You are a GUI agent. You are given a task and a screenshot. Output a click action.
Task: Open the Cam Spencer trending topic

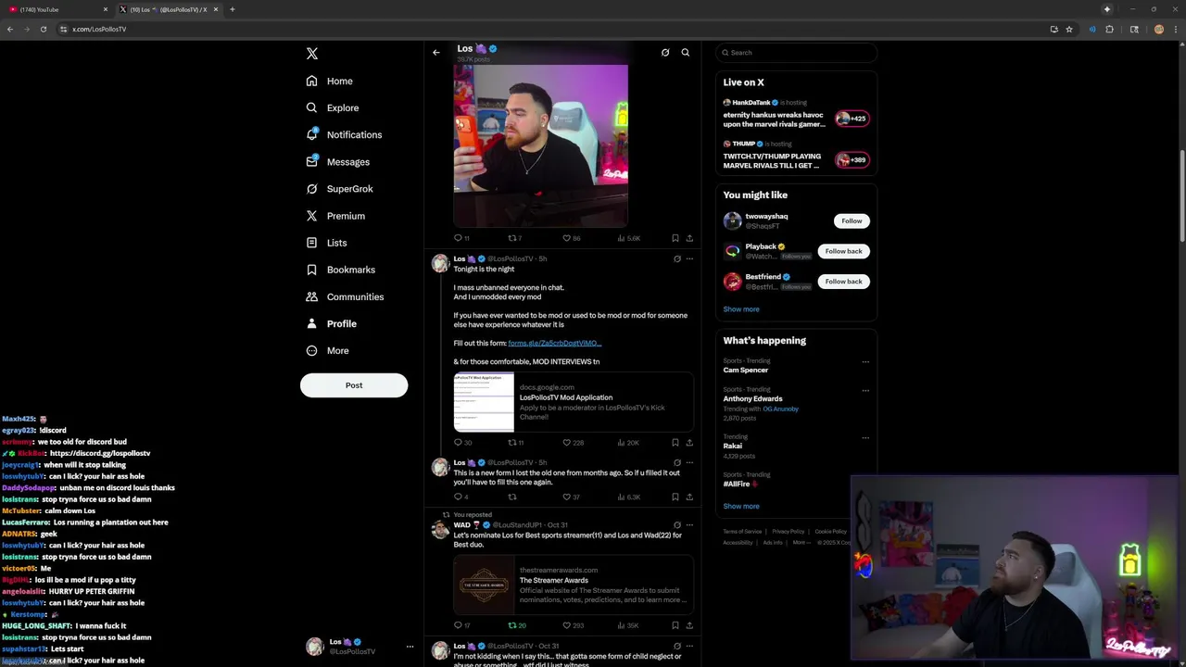click(x=746, y=371)
